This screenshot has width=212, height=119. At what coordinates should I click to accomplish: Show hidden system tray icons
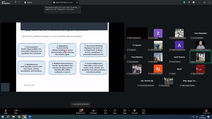191,117
